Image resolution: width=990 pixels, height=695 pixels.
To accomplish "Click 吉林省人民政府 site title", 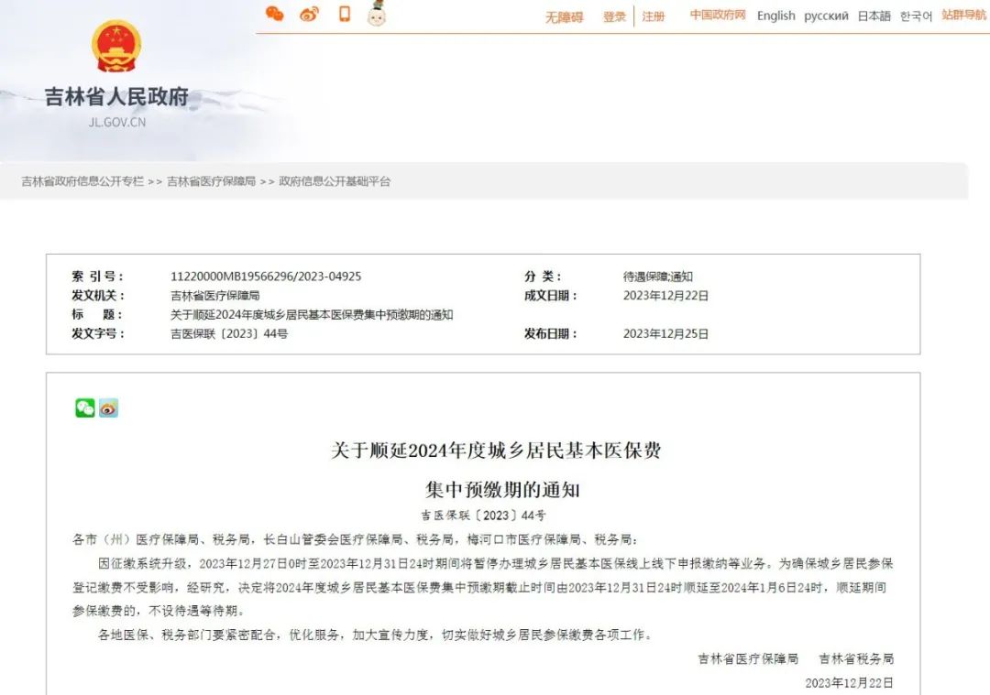I will pos(116,97).
